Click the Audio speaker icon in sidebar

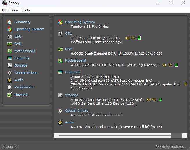pyautogui.click(x=10, y=80)
